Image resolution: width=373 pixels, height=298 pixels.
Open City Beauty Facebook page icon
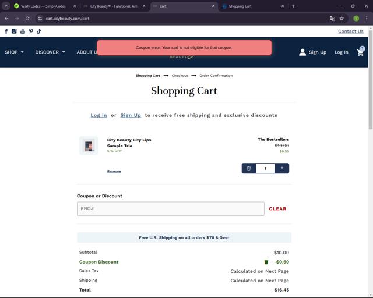click(6, 31)
